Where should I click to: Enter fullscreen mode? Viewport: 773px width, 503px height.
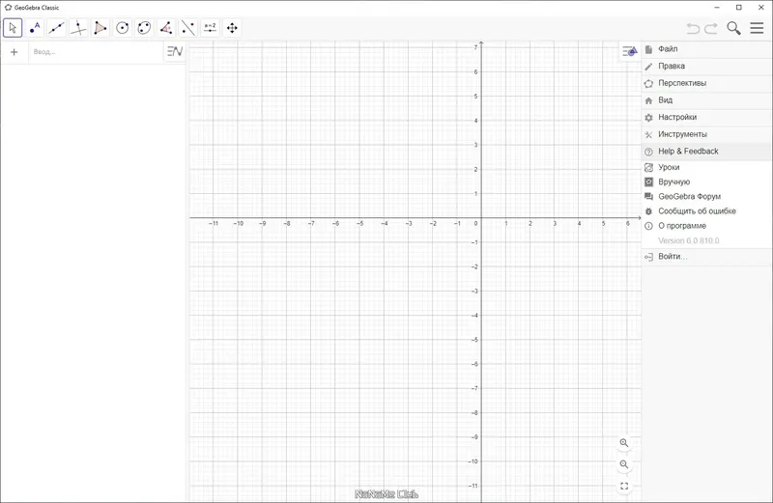pyautogui.click(x=624, y=487)
